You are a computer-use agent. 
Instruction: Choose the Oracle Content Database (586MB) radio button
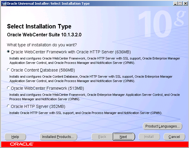(x=8, y=70)
